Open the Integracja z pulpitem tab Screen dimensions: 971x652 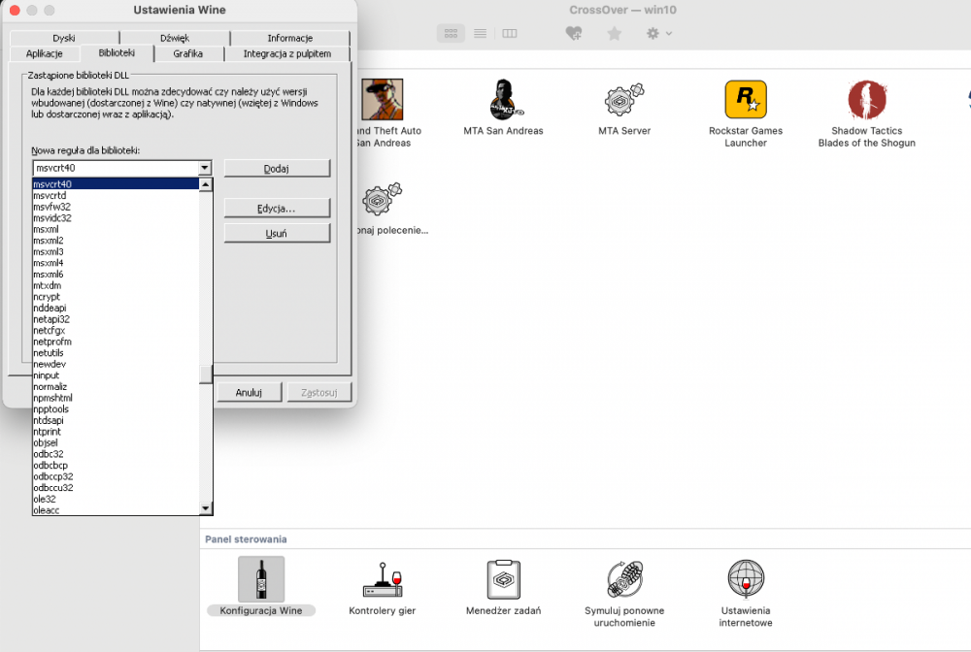286,53
